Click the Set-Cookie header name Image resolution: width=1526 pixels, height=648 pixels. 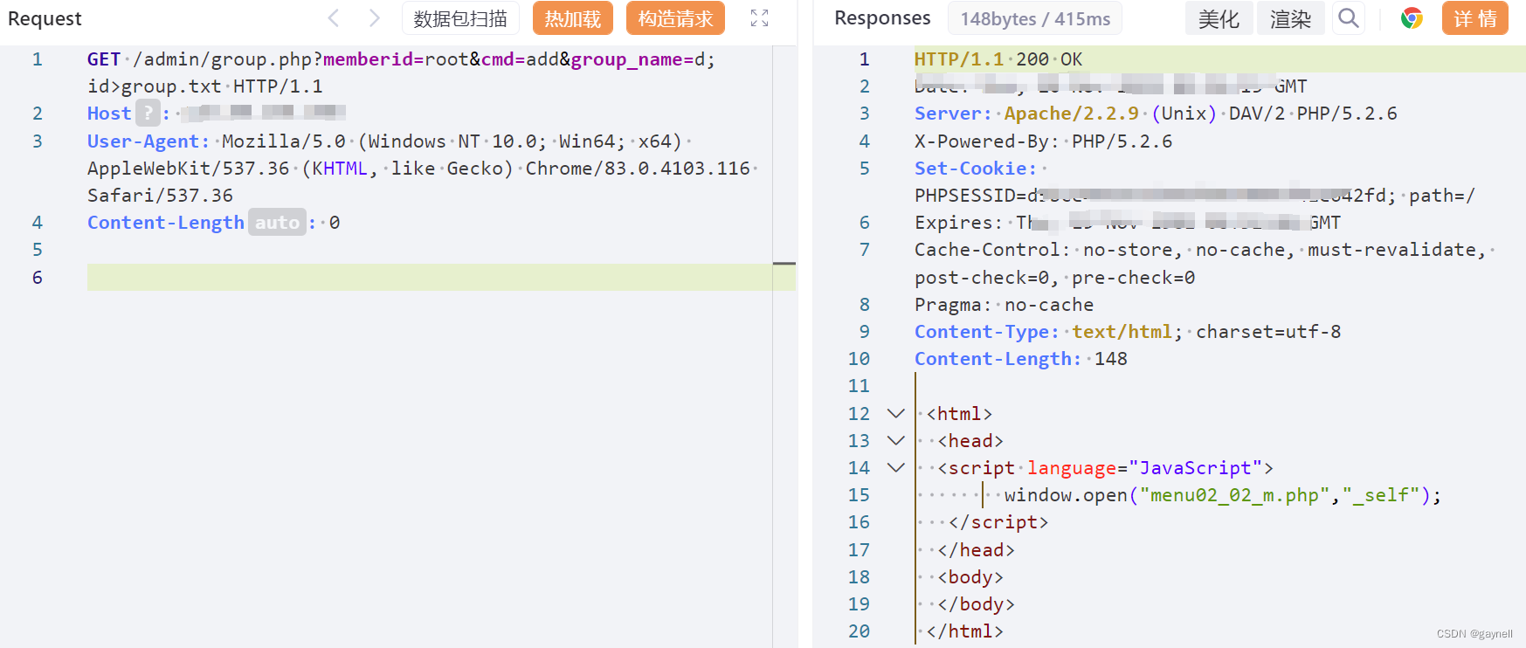coord(976,168)
